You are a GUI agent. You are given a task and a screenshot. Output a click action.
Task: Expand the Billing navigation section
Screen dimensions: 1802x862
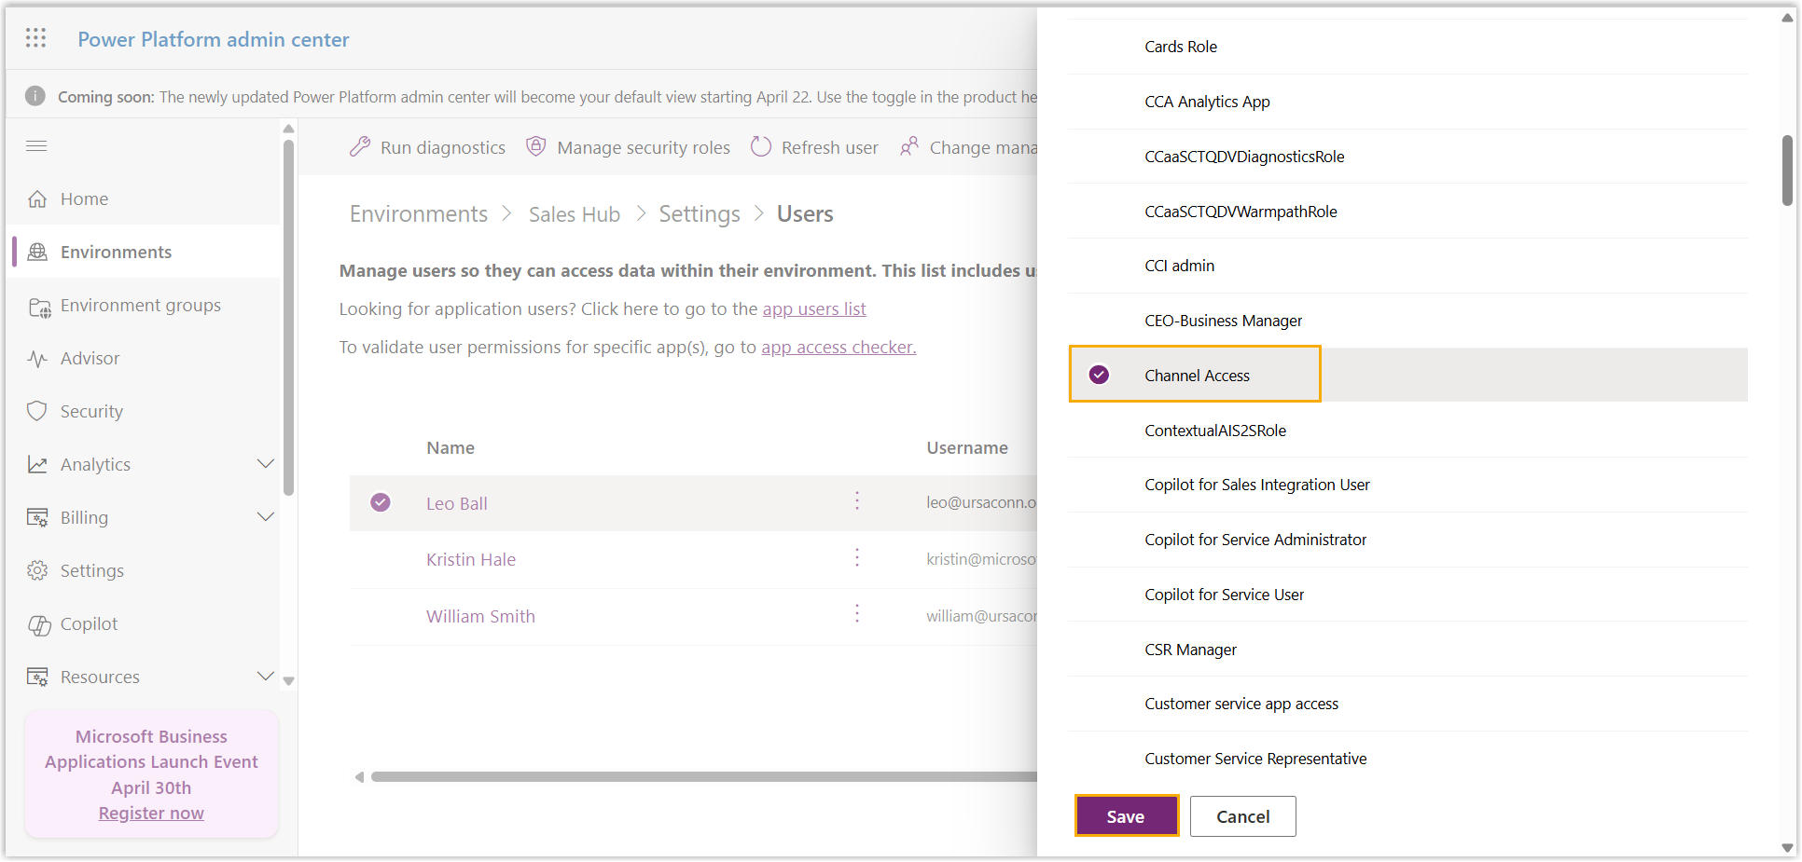[x=265, y=517]
